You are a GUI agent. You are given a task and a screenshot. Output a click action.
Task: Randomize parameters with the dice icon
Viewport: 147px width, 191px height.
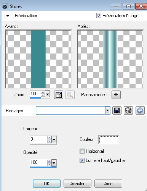pyautogui.click(x=128, y=110)
